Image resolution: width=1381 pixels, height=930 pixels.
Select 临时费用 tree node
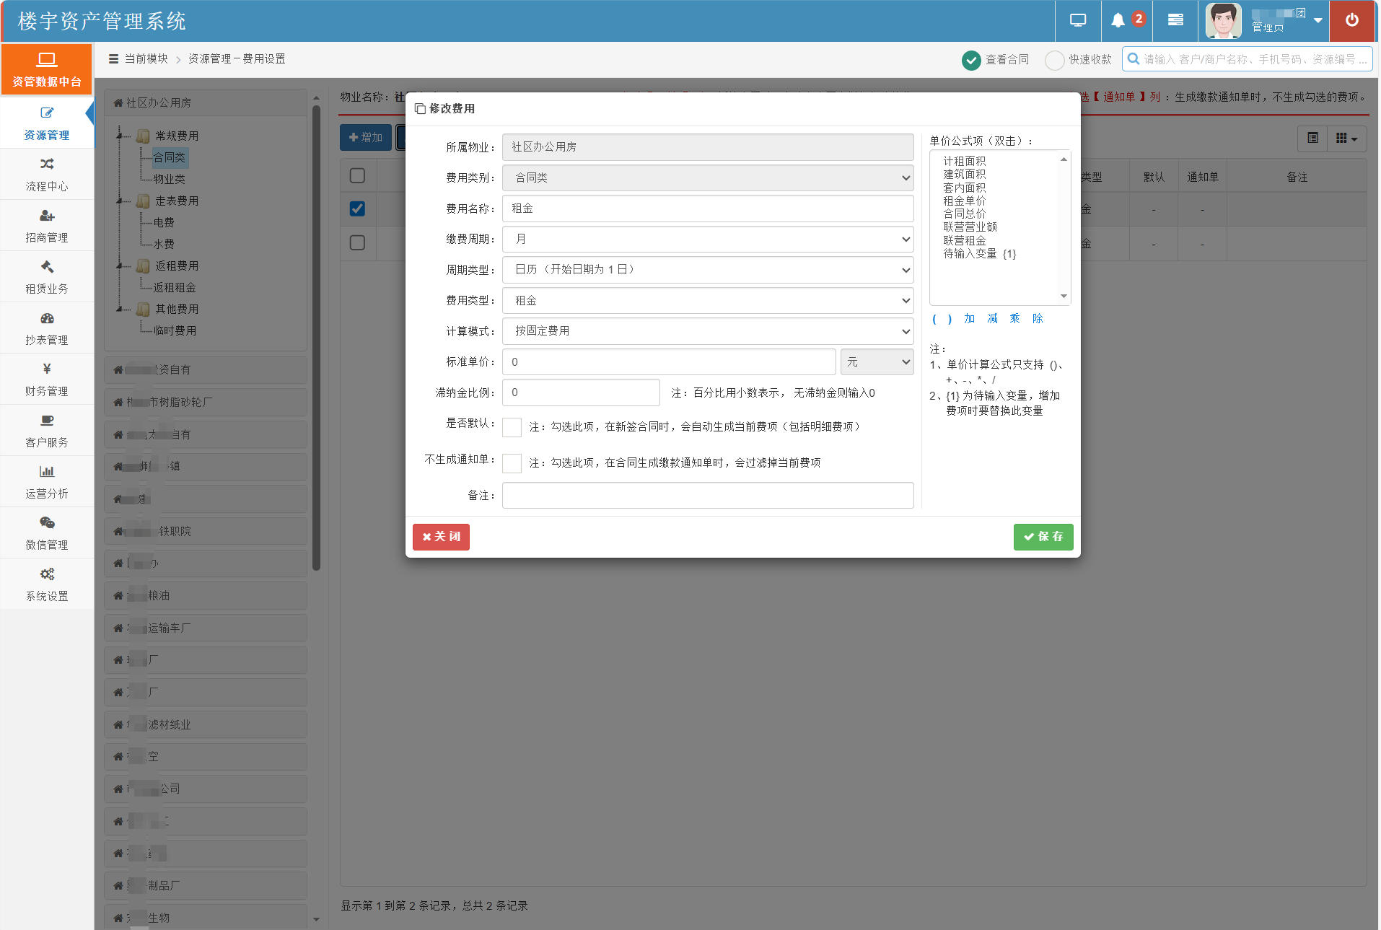click(175, 330)
